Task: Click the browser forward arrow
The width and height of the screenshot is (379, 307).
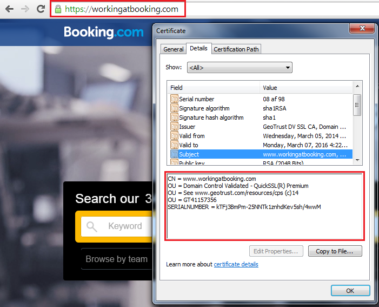Action: click(25, 9)
